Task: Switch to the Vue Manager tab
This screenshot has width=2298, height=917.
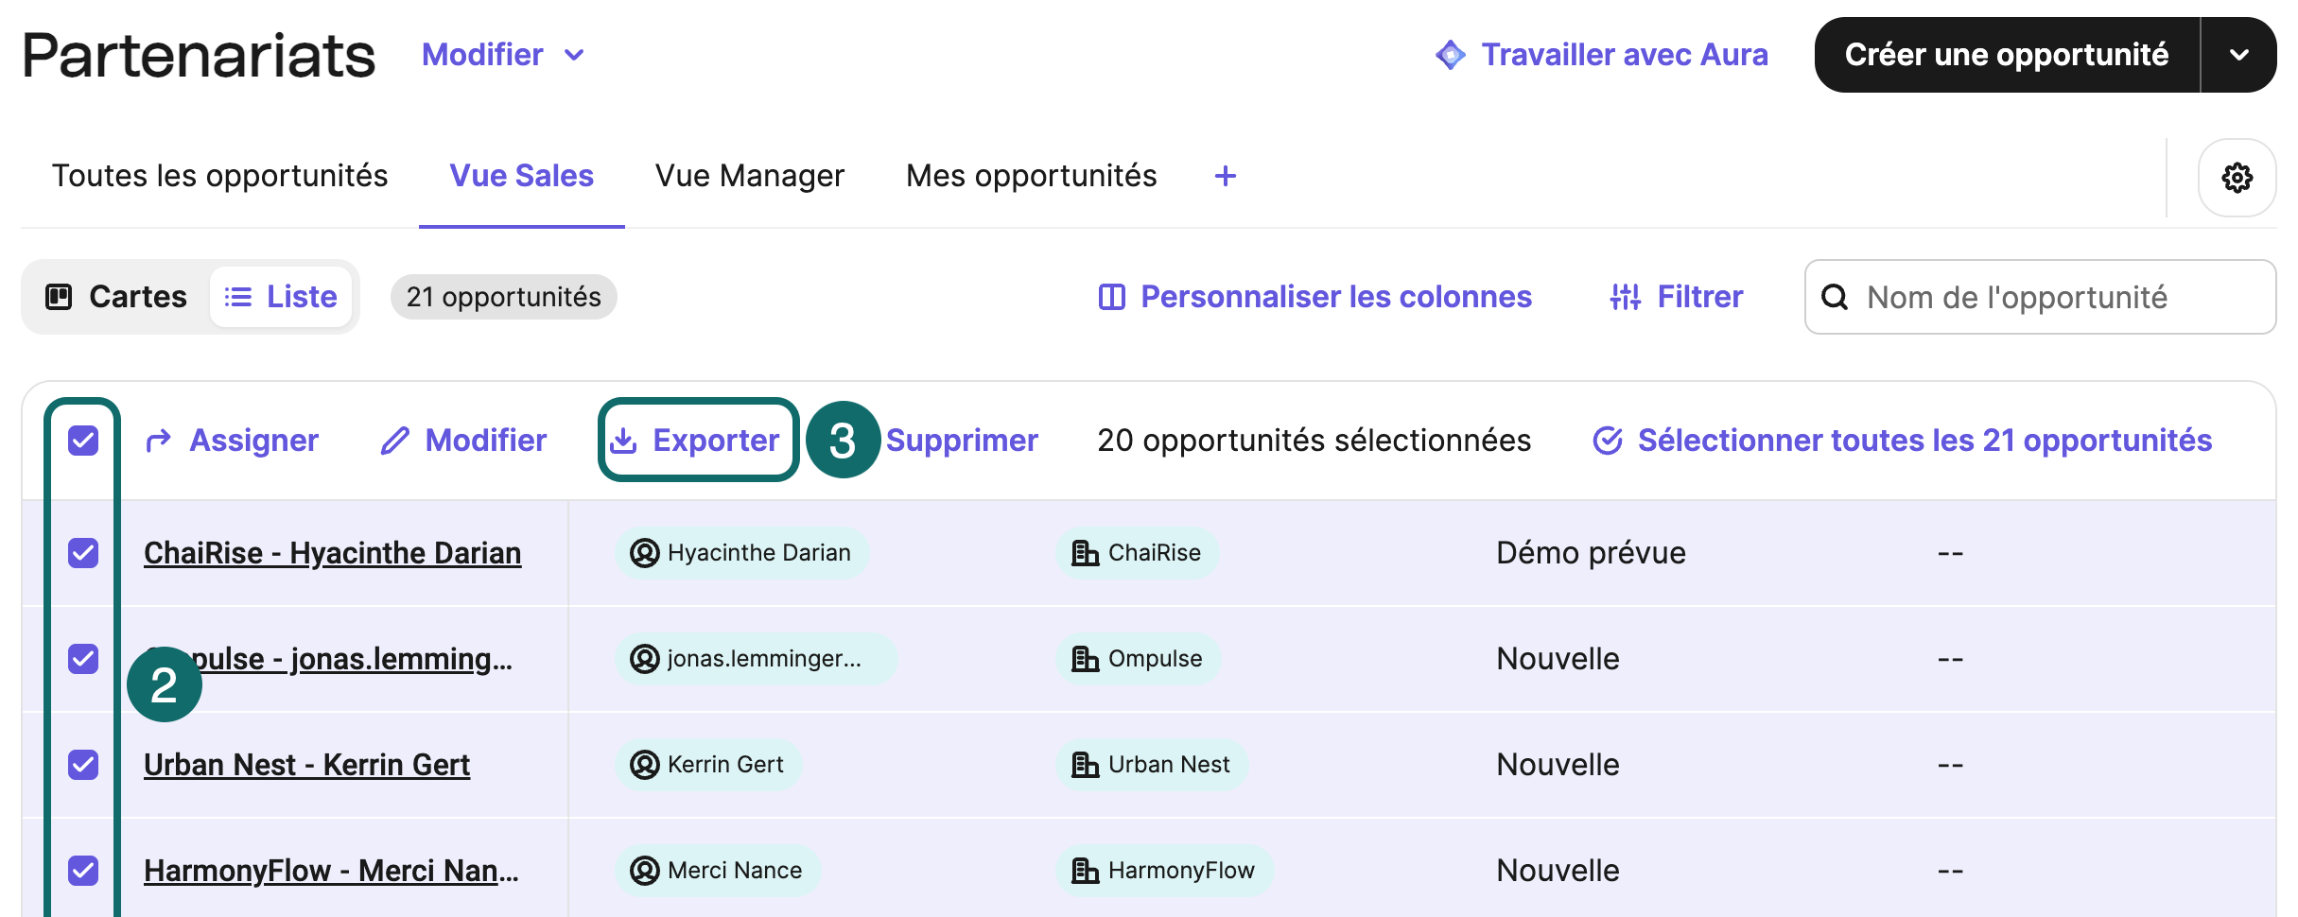Action: (749, 177)
